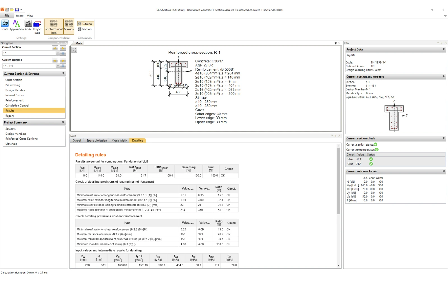This screenshot has height=283, width=448.
Task: Open Reinforced Cross-Sections in Project Summary
Action: click(x=21, y=139)
